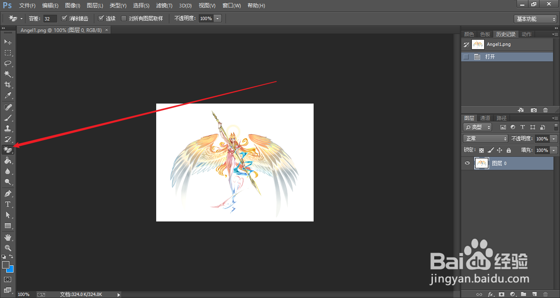Create new document from current state

point(521,110)
